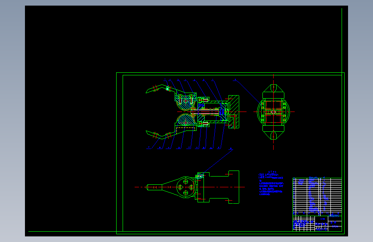Screen dimensions: 373x242
Task: Select the small hatched detail atop plan view
Action: click(x=200, y=175)
